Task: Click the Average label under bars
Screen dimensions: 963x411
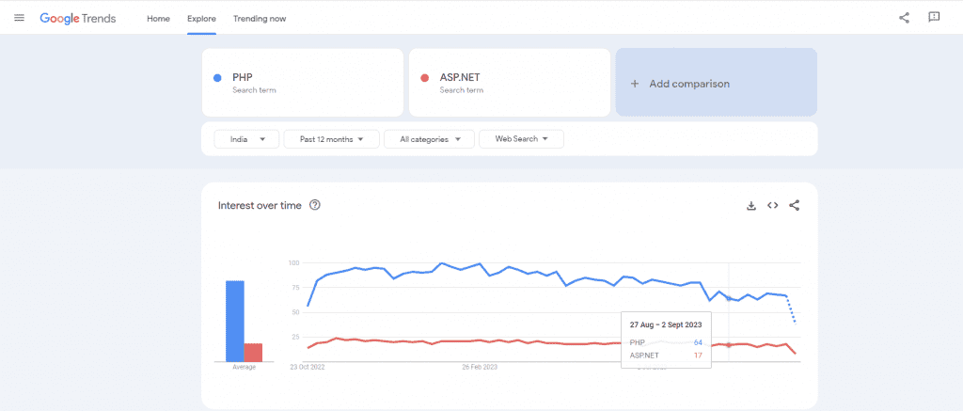Action: coord(244,368)
